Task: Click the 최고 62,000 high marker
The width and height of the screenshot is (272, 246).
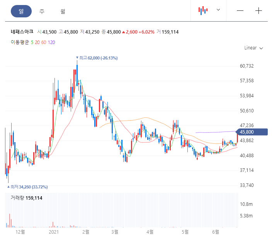Action: [97, 58]
